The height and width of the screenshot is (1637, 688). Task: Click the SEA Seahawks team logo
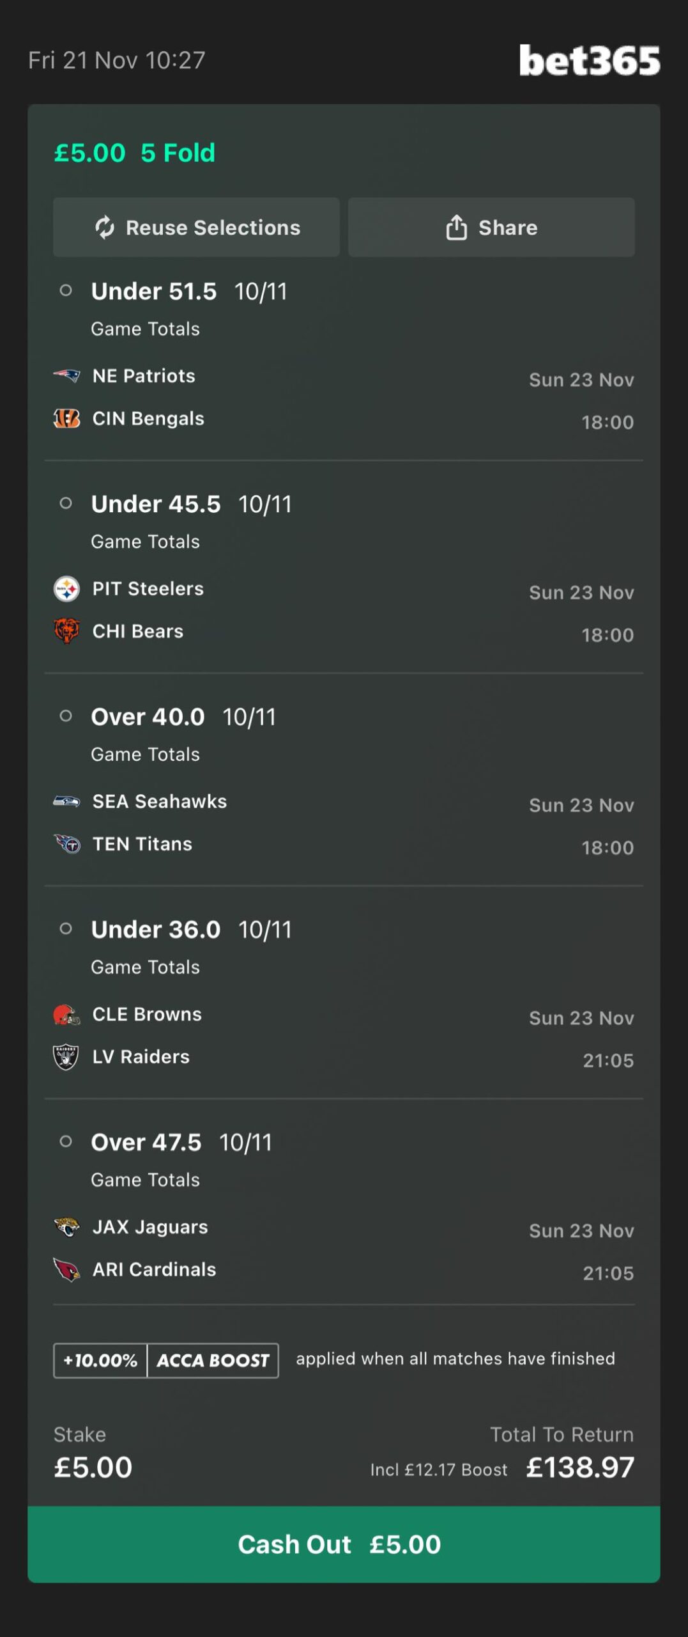click(66, 801)
